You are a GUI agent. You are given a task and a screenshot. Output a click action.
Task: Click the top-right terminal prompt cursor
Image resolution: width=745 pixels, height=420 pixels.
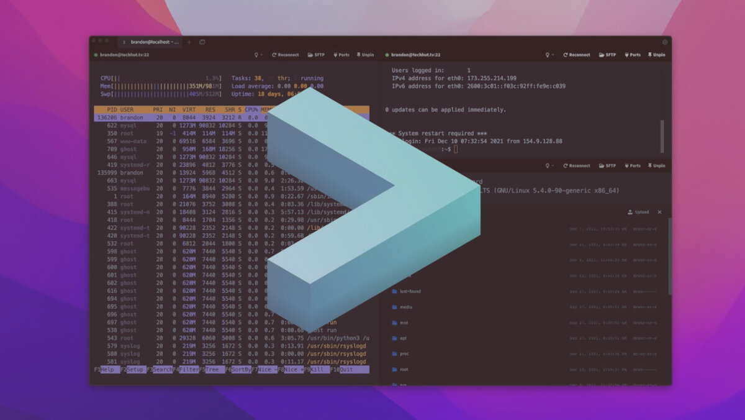(x=455, y=149)
